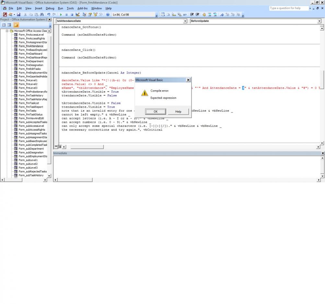
Task: Click OK in the compile error dialog
Action: coord(156,112)
